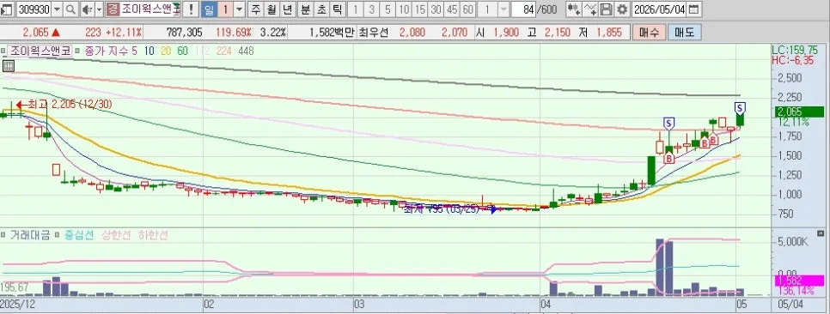Screen dimensions: 830x314
Task: Select the 60 interval button
Action: tap(468, 9)
